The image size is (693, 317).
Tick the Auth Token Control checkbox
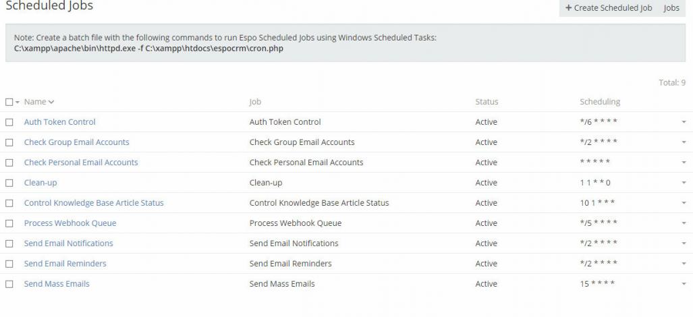9,122
